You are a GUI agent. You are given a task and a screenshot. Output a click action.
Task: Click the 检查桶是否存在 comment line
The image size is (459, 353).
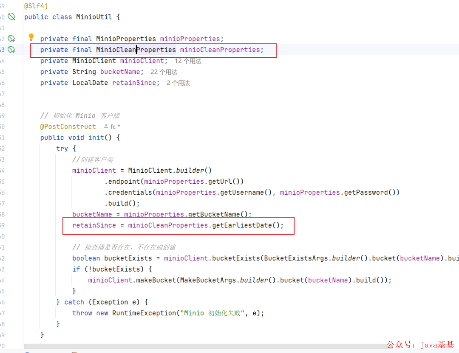point(124,247)
